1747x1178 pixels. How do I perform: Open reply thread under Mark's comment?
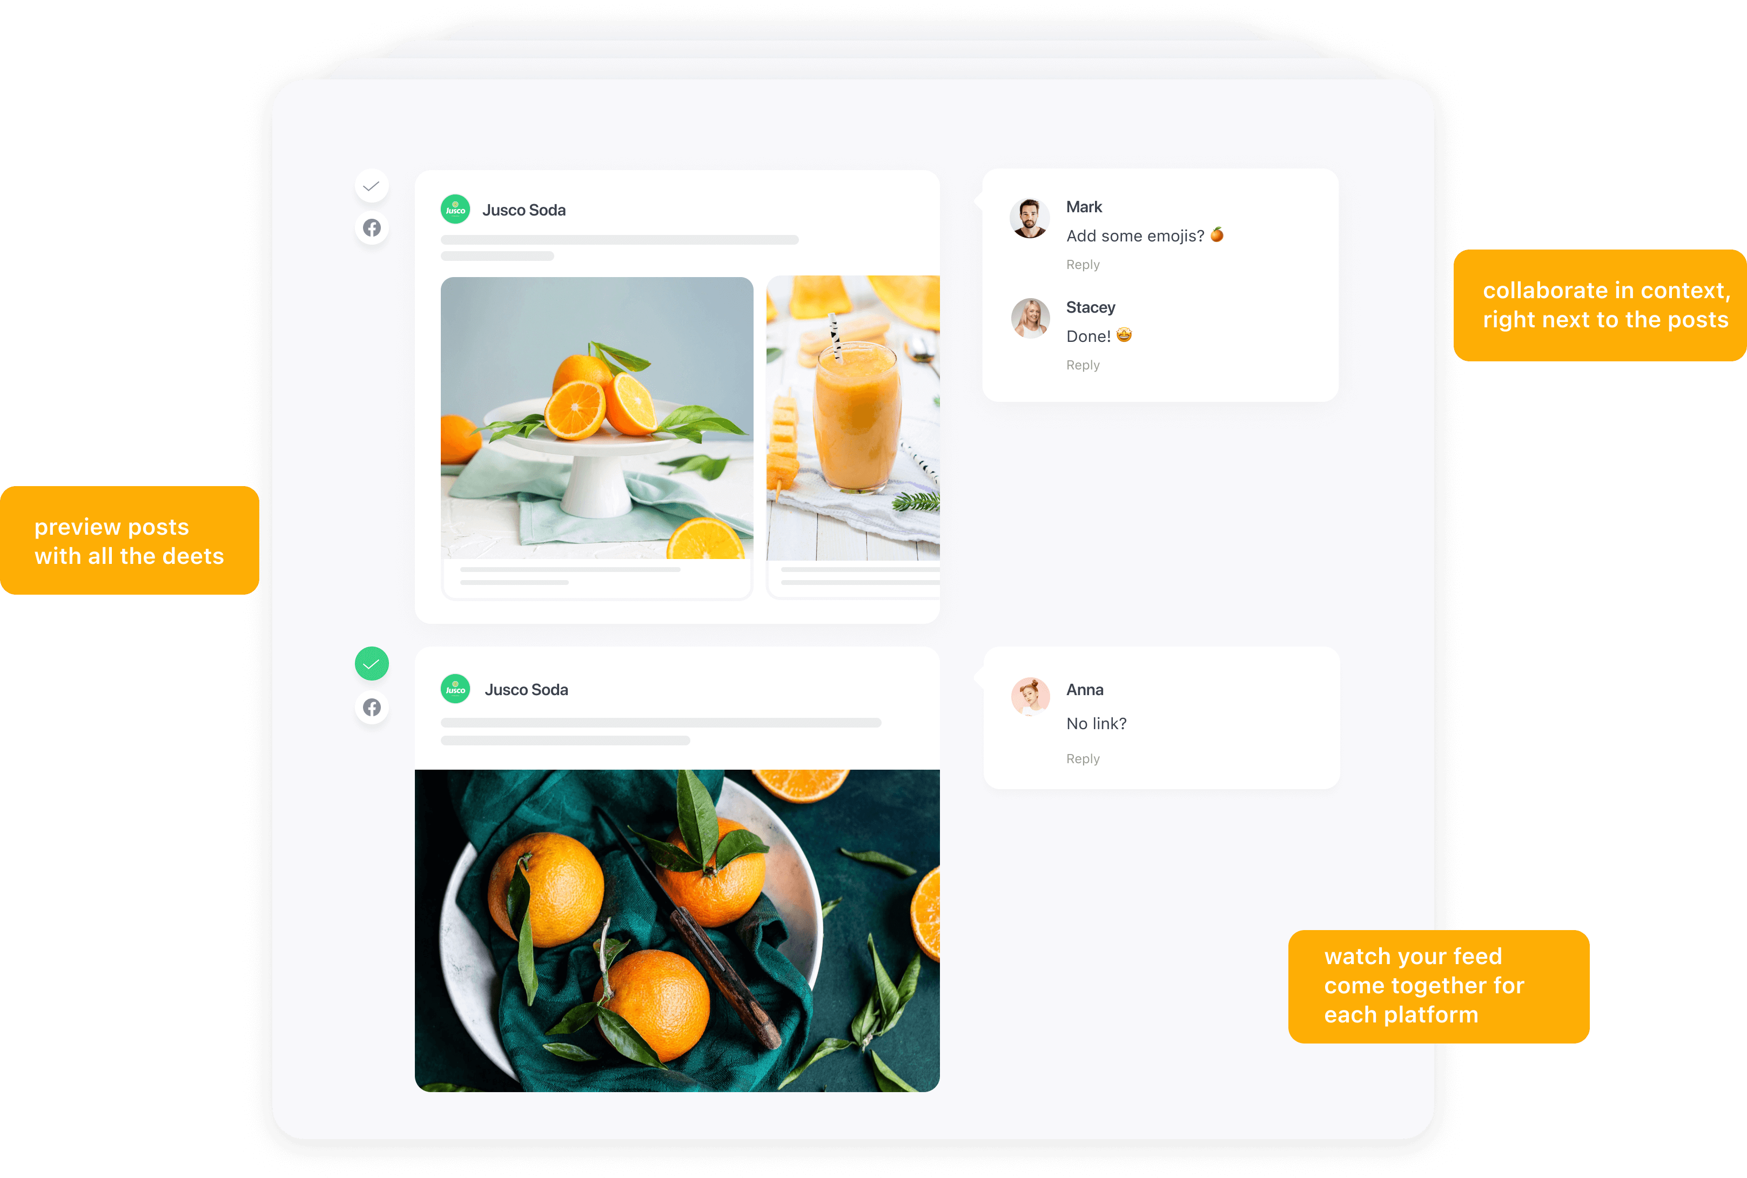pyautogui.click(x=1083, y=263)
